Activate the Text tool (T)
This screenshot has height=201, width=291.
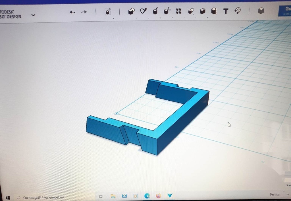pos(226,11)
